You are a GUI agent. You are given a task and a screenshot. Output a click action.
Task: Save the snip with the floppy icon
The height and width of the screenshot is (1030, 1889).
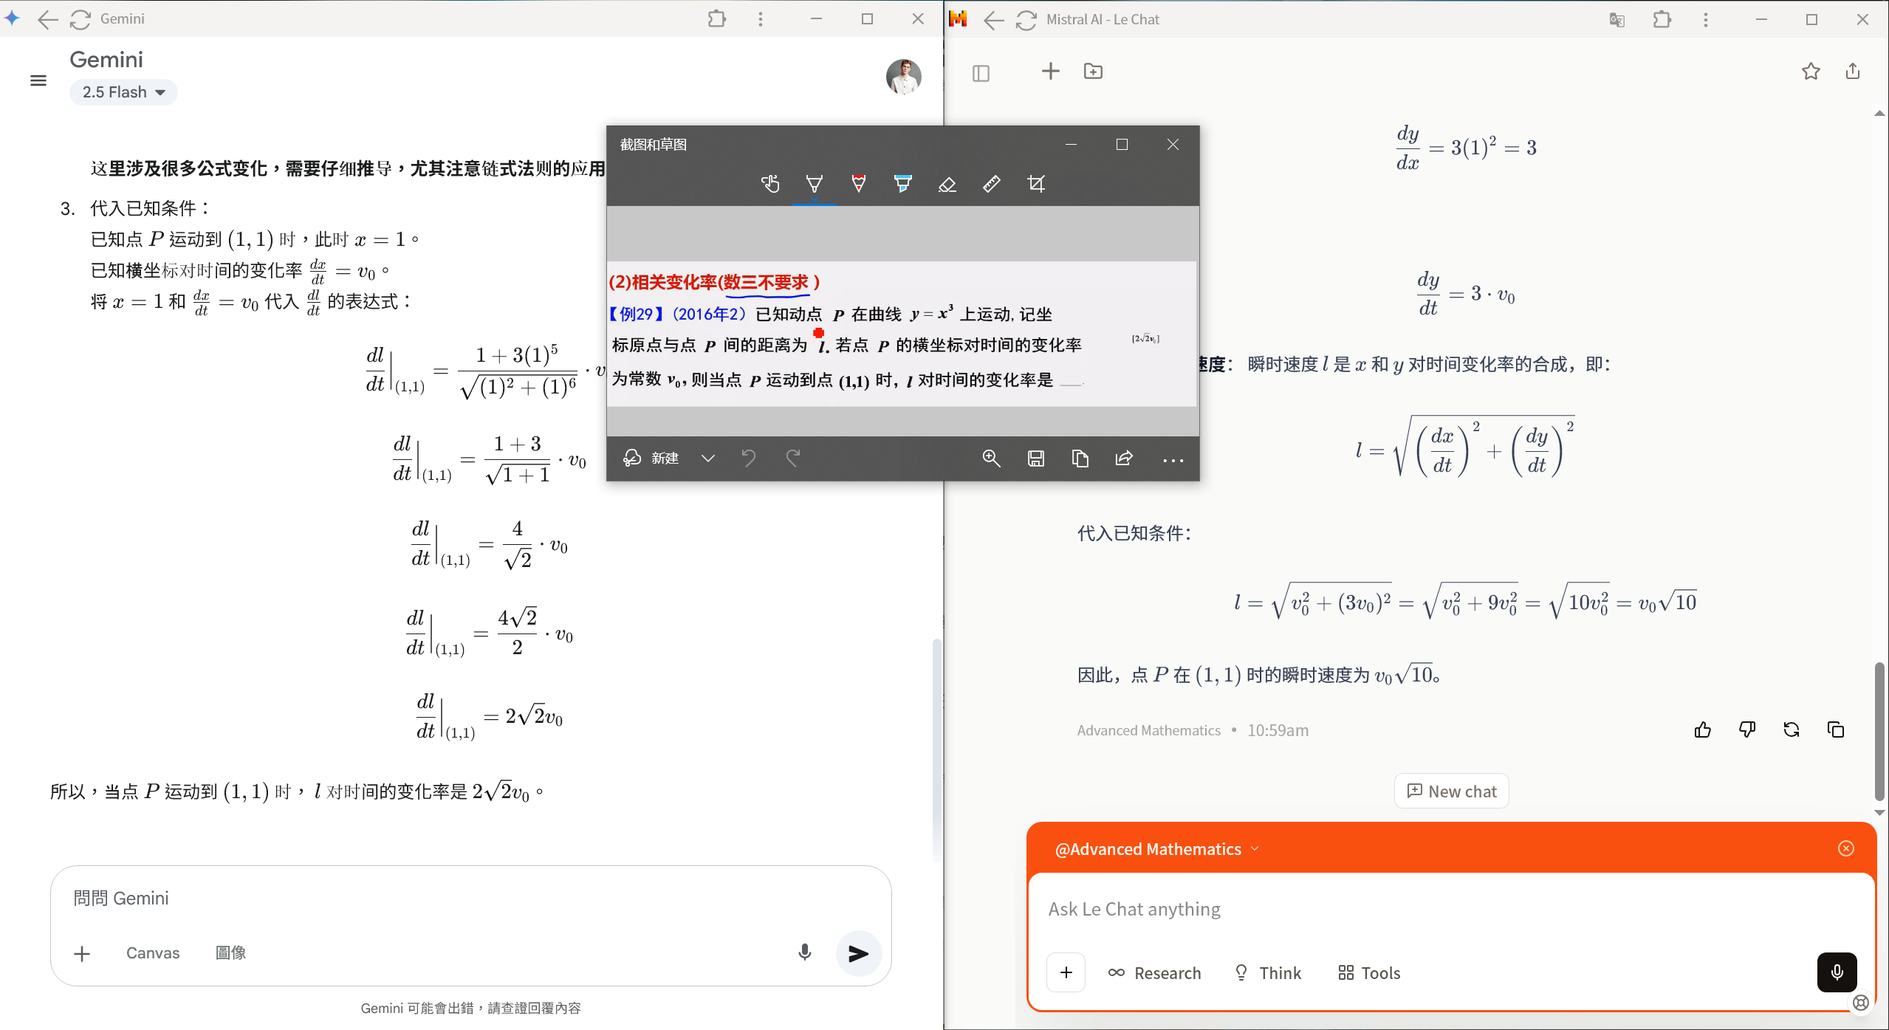[x=1035, y=459]
